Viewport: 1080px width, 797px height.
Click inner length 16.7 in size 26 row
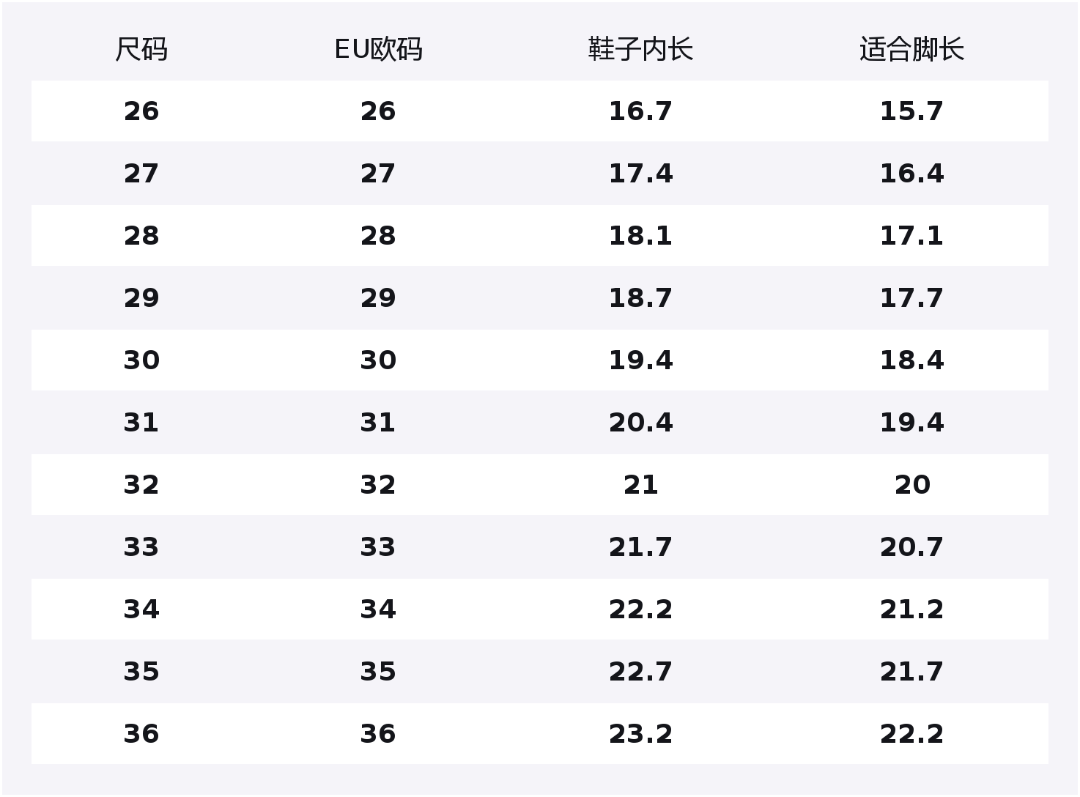[x=640, y=111]
